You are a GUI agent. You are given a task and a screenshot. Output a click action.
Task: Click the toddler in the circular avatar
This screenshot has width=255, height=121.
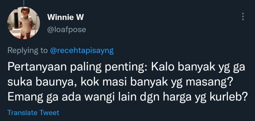pos(25,23)
